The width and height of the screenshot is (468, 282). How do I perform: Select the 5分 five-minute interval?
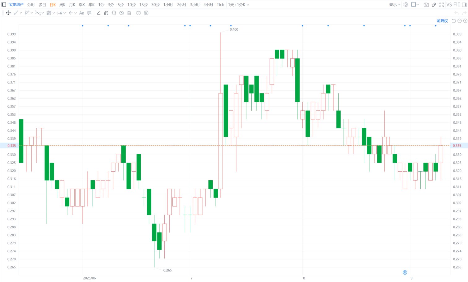click(x=121, y=5)
